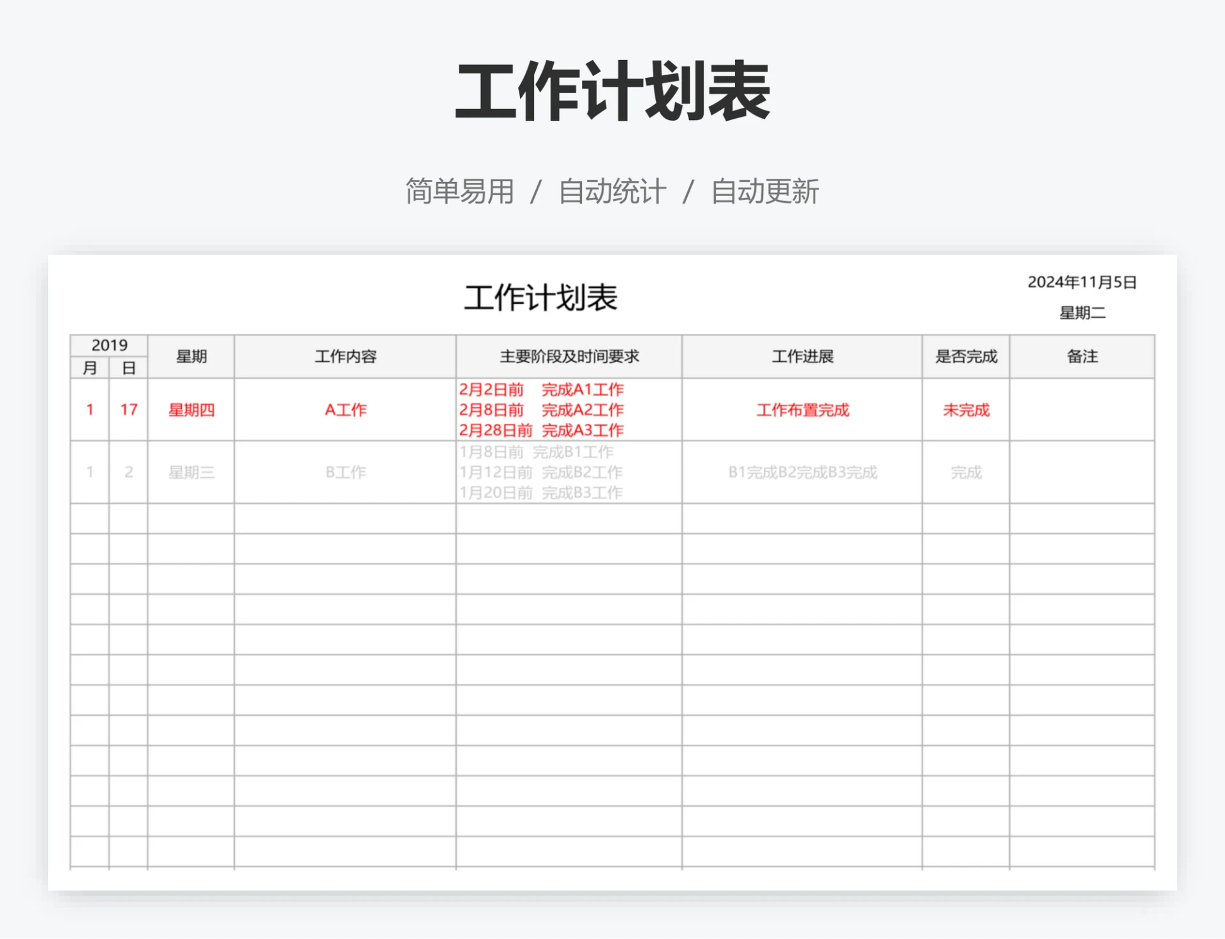Viewport: 1225px width, 939px height.
Task: Click the B1完成B2完成B3完成 progress cell
Action: pos(800,472)
